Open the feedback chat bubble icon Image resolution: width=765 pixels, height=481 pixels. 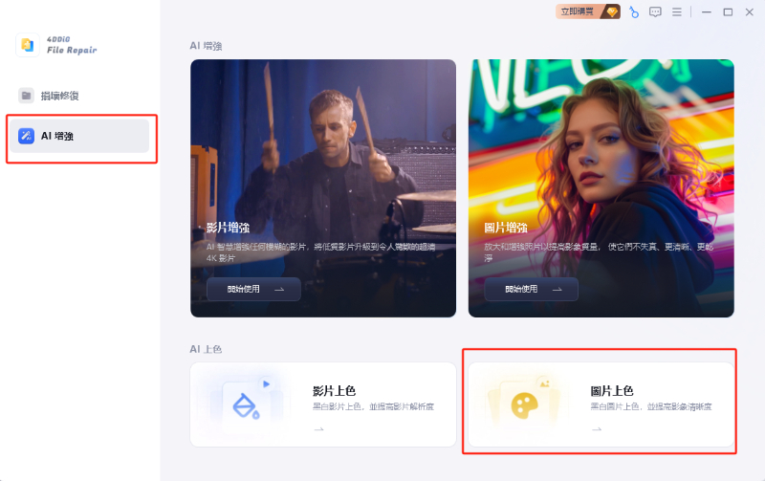pos(655,12)
